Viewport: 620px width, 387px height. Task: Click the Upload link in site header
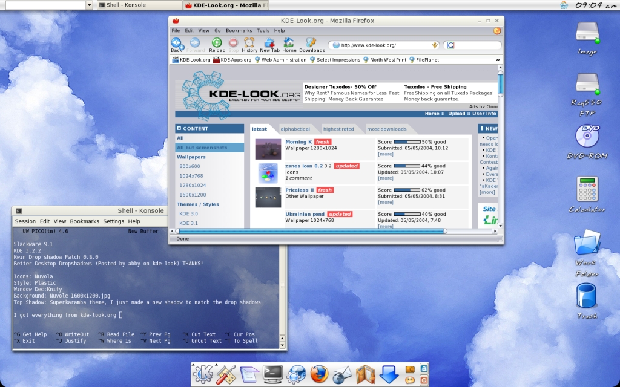click(457, 114)
